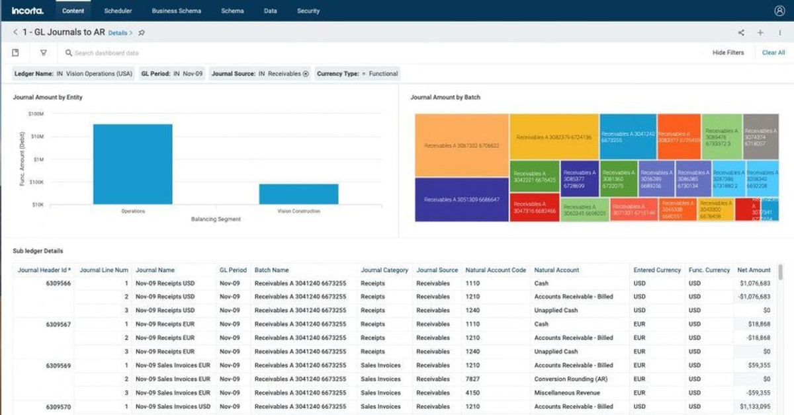Go back using the left arrow beside title

(15, 32)
